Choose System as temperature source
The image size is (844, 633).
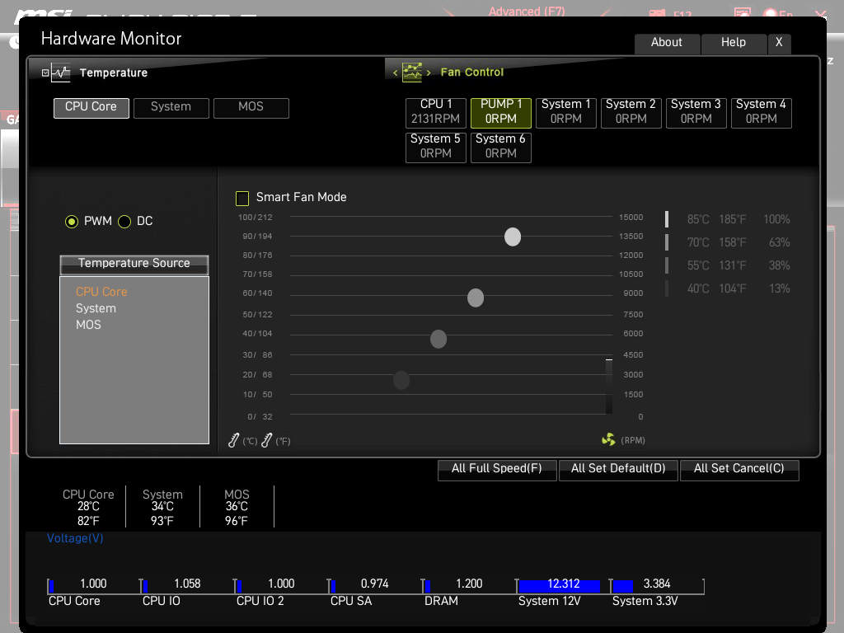click(96, 308)
